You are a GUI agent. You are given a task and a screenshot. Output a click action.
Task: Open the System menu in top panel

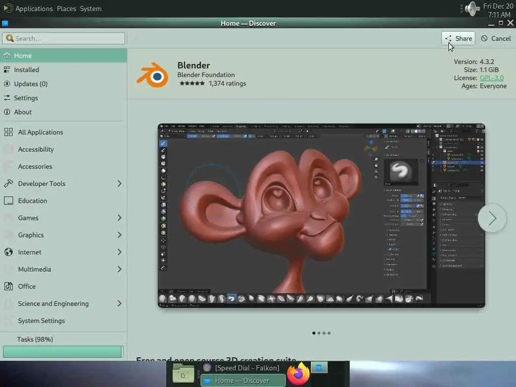click(x=91, y=9)
